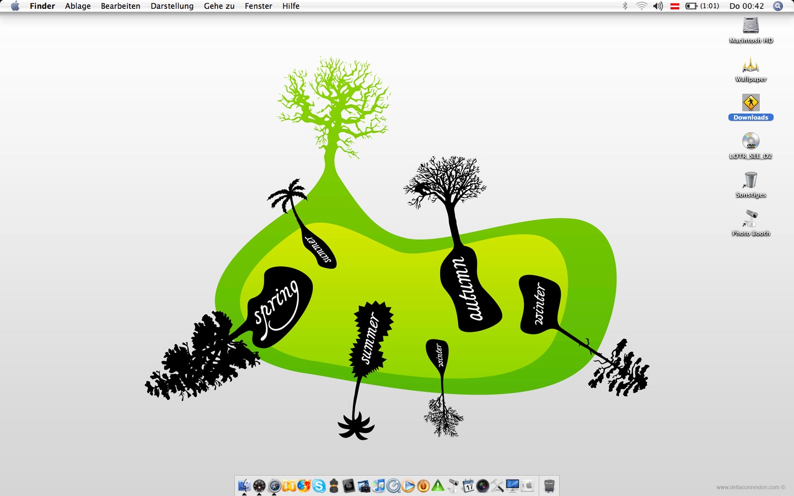Open the Ablage menu
Screen dimensions: 794x496
[78, 6]
